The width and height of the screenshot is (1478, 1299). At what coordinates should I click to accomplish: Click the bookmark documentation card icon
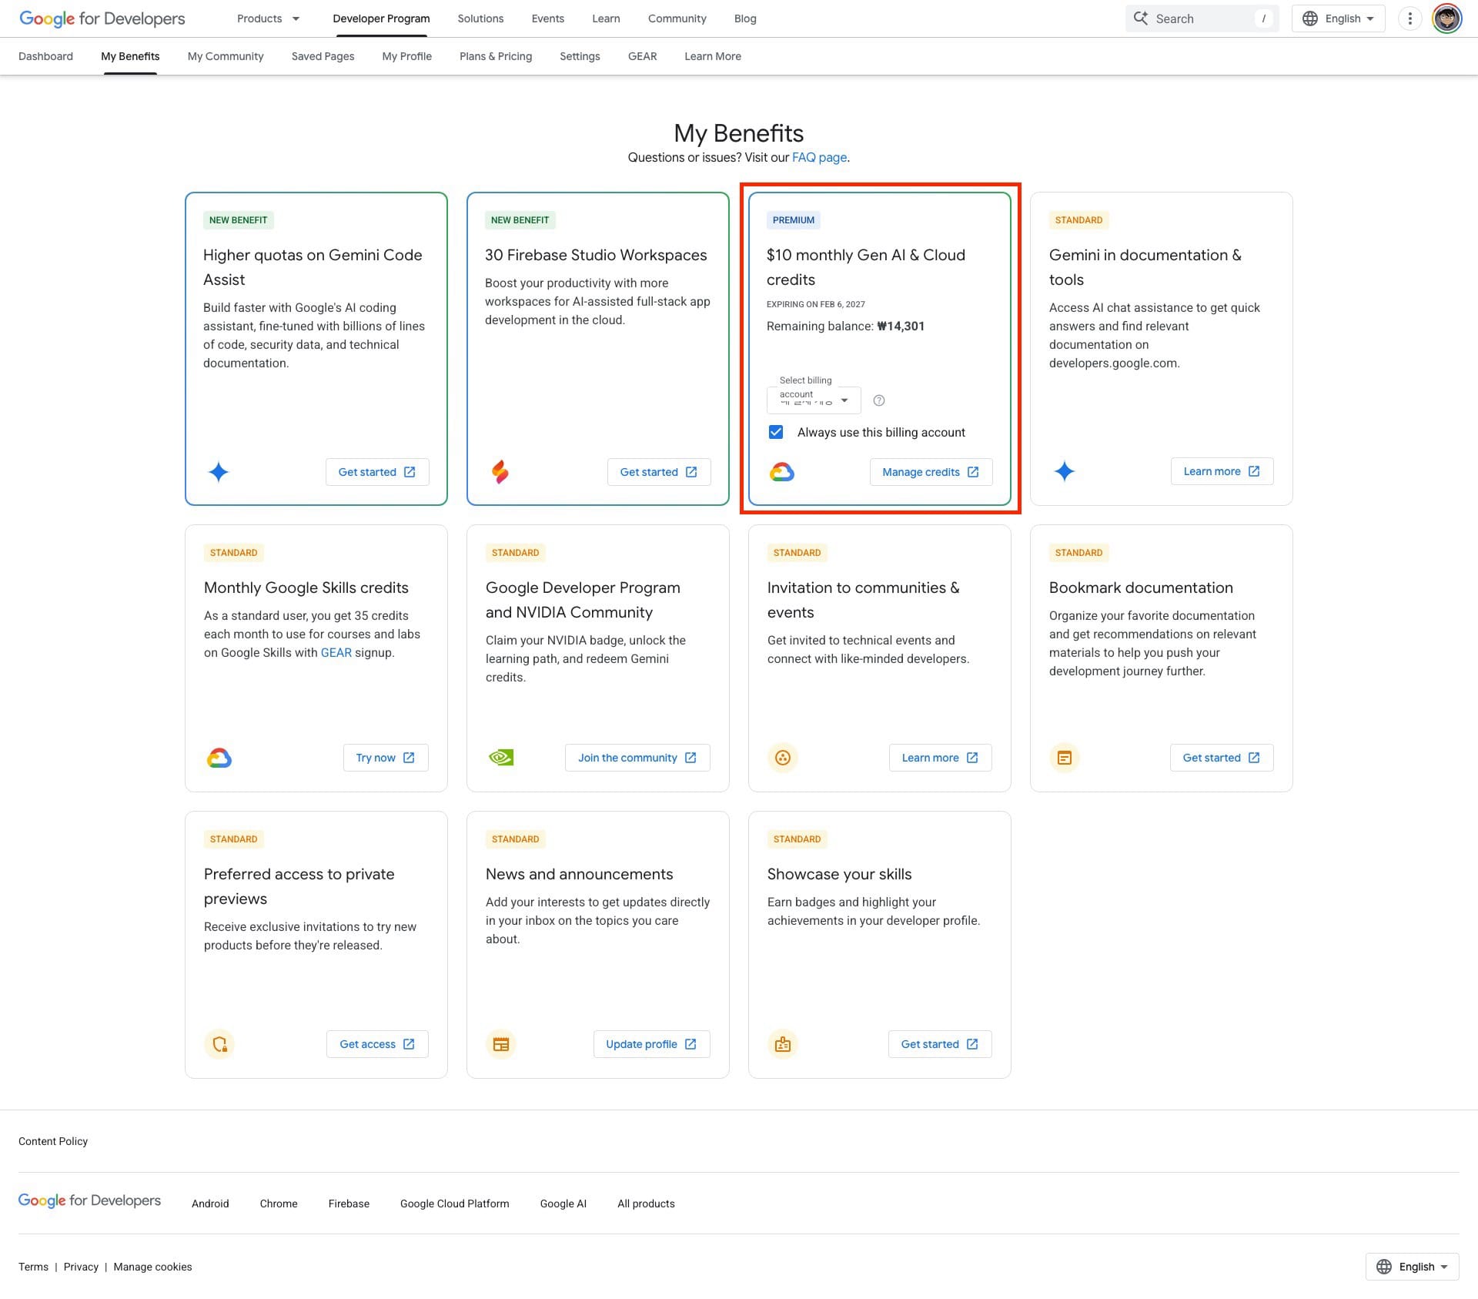pos(1065,758)
